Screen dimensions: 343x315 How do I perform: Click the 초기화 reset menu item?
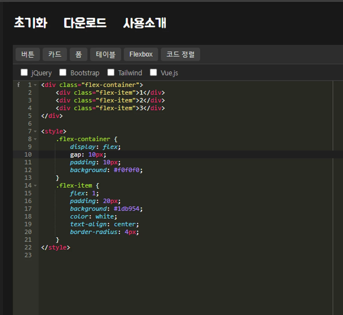31,23
